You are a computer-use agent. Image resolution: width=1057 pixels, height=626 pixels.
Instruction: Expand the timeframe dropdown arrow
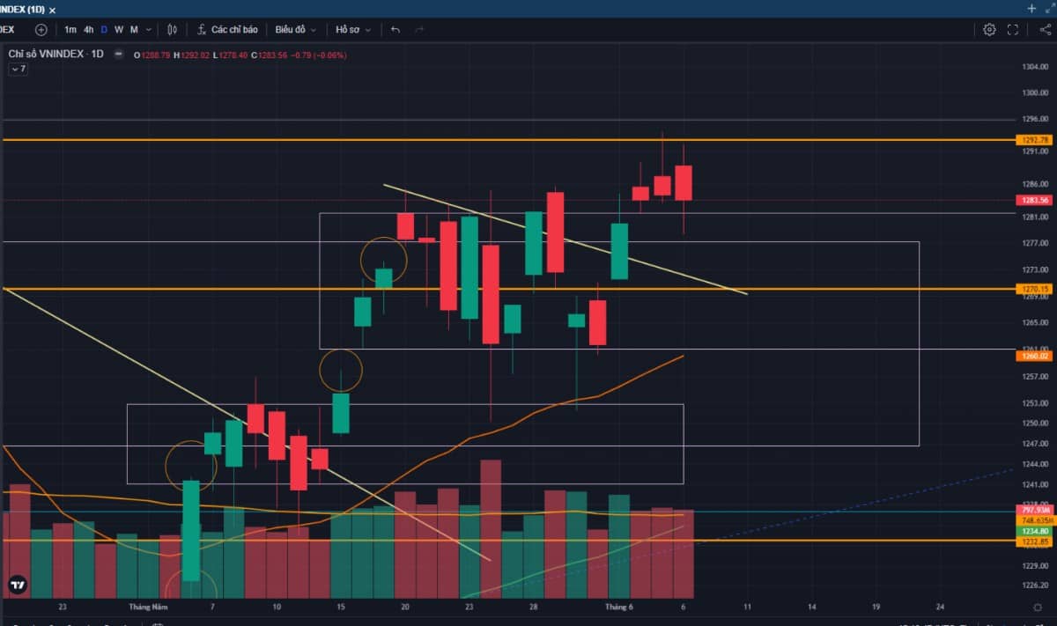point(149,29)
